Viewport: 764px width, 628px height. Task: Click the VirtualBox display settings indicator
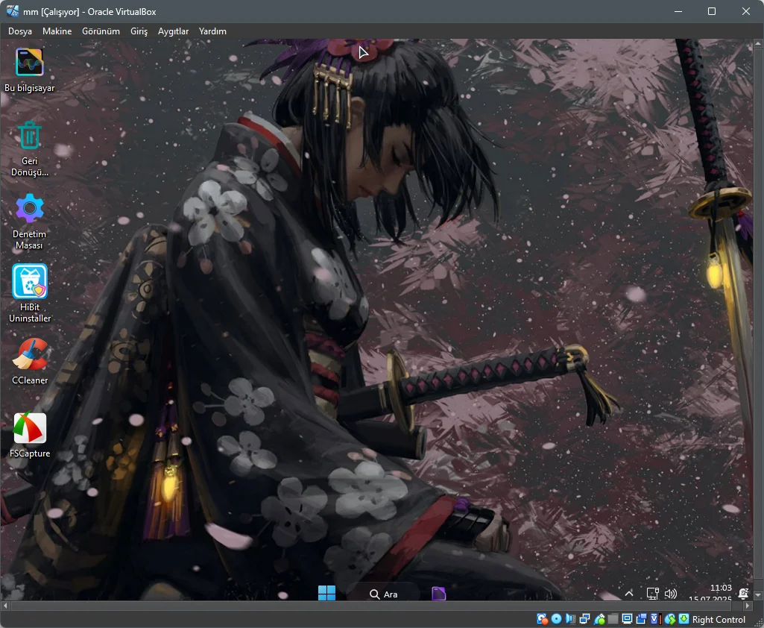point(627,619)
